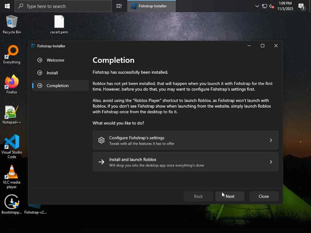Screen dimensions: 311x233
Task: Click the Close button in installer footer
Action: (x=264, y=196)
